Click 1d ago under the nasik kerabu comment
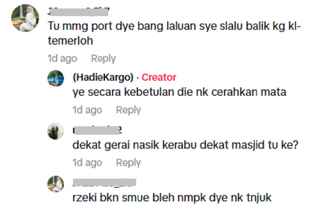316x207 pixels. pos(87,163)
